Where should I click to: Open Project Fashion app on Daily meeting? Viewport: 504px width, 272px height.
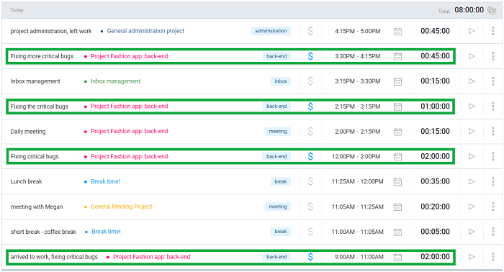tap(129, 132)
